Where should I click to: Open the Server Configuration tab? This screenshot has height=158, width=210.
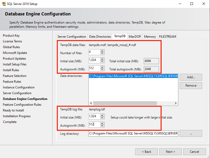point(72,37)
